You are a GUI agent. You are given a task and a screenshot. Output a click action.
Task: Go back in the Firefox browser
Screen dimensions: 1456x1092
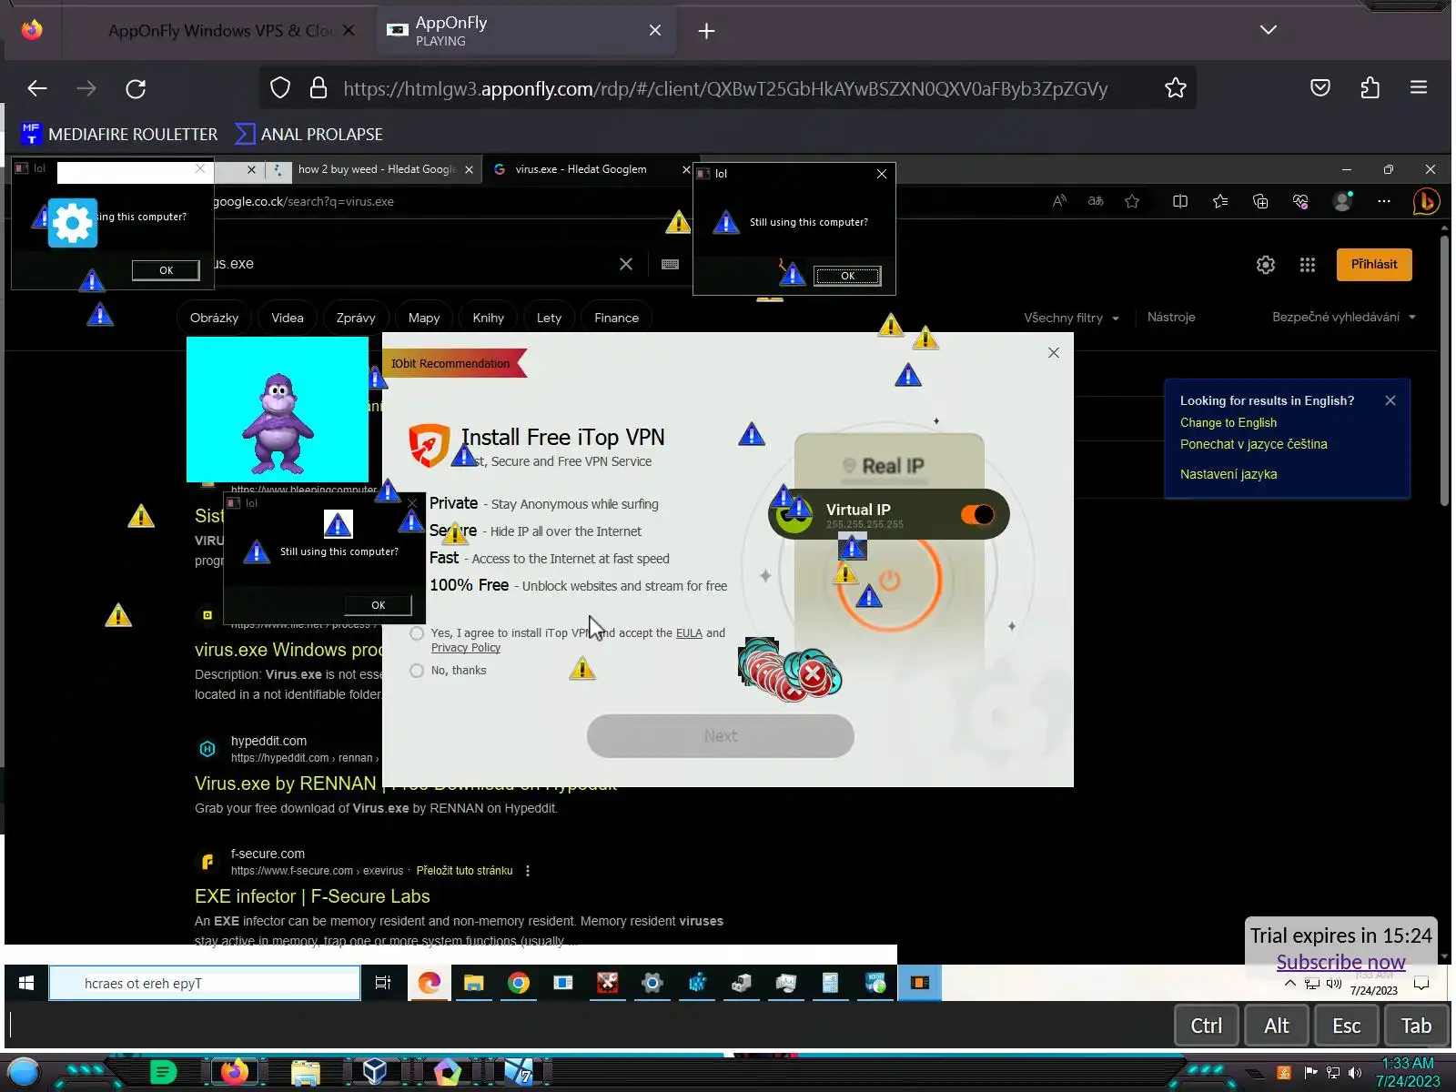coord(37,88)
